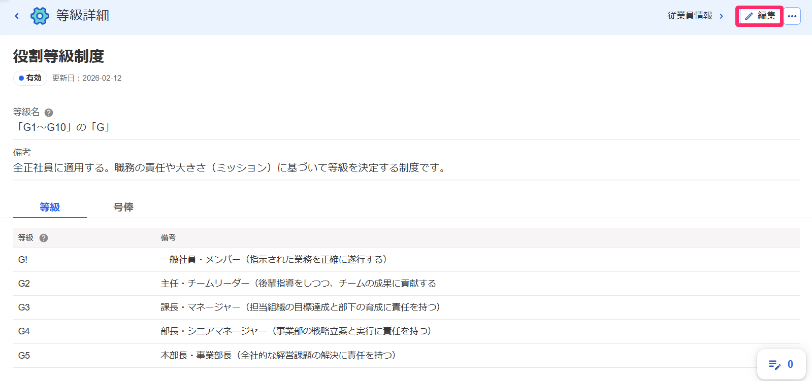Switch to the 等級 tab
Viewport: 812px width, 381px height.
50,207
